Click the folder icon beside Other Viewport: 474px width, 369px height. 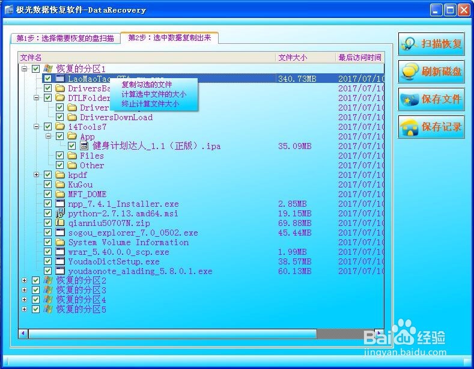tap(72, 165)
